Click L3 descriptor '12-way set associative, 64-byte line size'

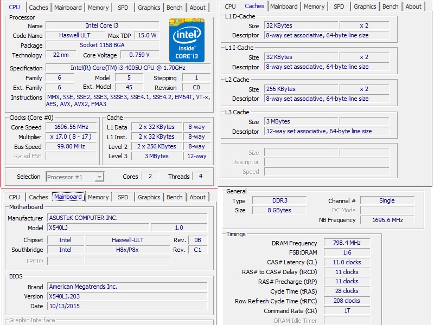coord(327,131)
